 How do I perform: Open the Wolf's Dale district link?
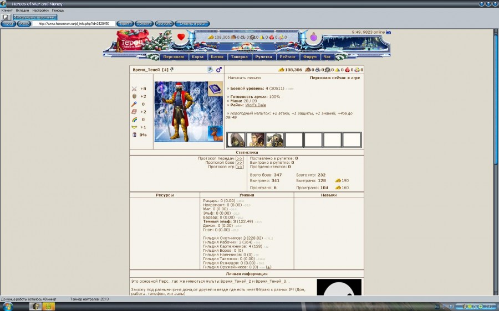coord(256,105)
